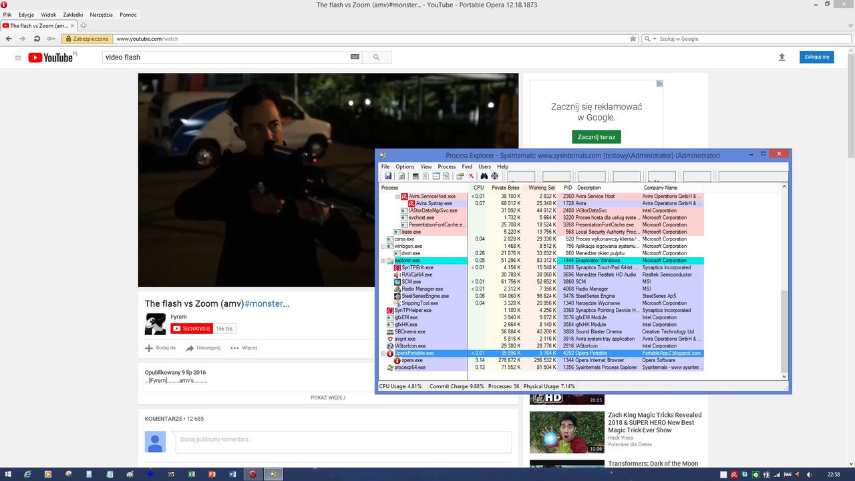Open YouTube hamburger guide menu
The height and width of the screenshot is (481, 855).
tap(18, 57)
